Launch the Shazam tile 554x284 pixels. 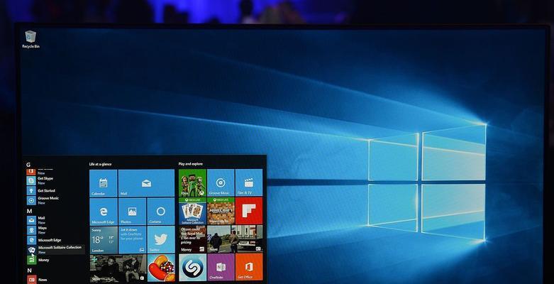[x=192, y=267]
